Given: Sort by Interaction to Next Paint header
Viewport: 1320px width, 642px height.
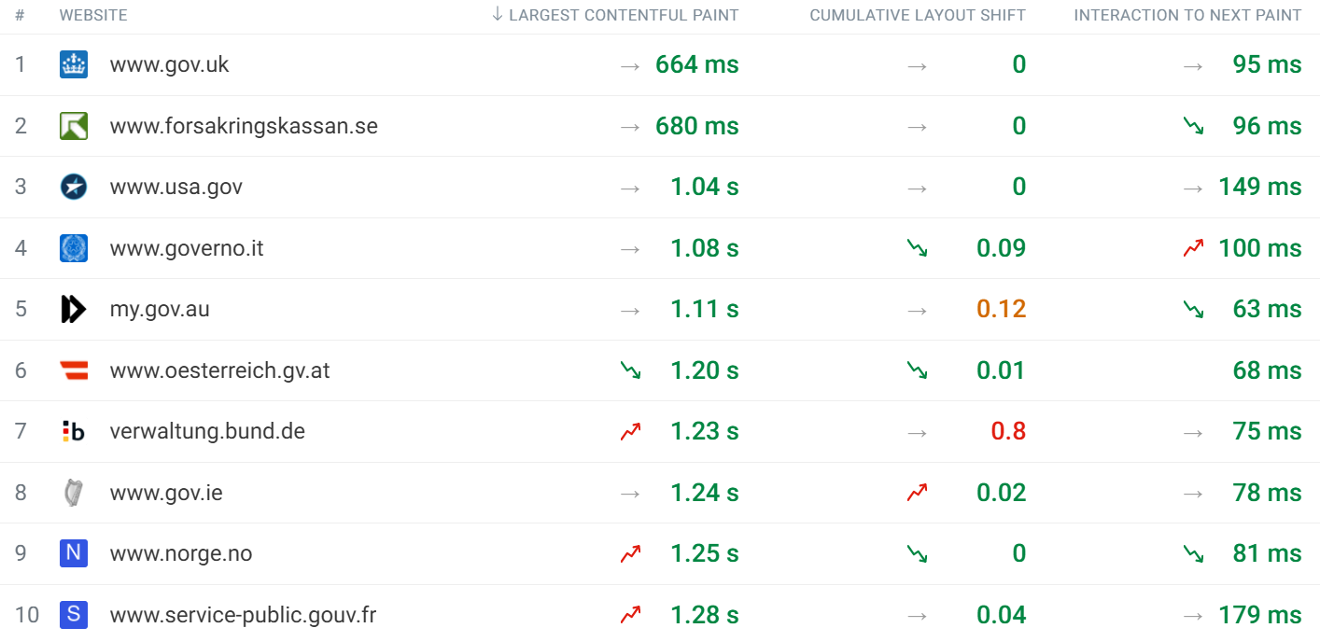Looking at the screenshot, I should (1187, 15).
